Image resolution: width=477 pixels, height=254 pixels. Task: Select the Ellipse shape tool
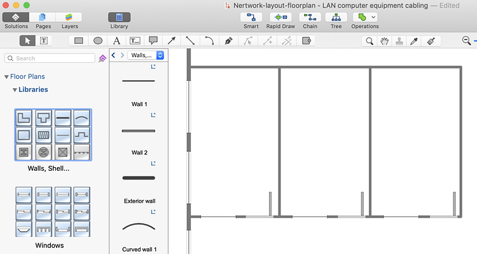(x=98, y=41)
